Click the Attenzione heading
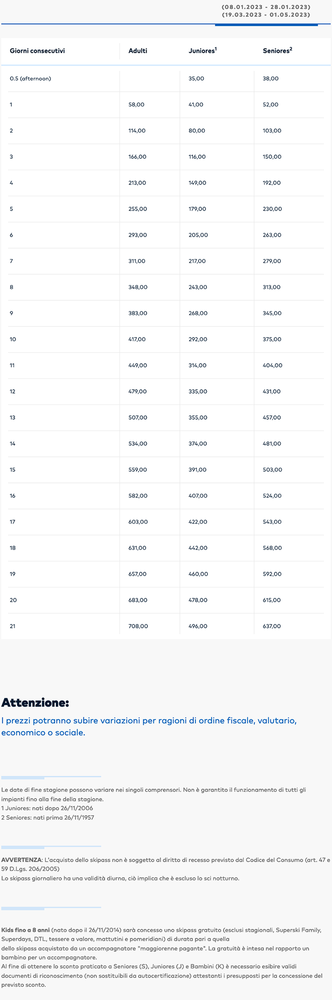332x1000 pixels. (x=35, y=702)
